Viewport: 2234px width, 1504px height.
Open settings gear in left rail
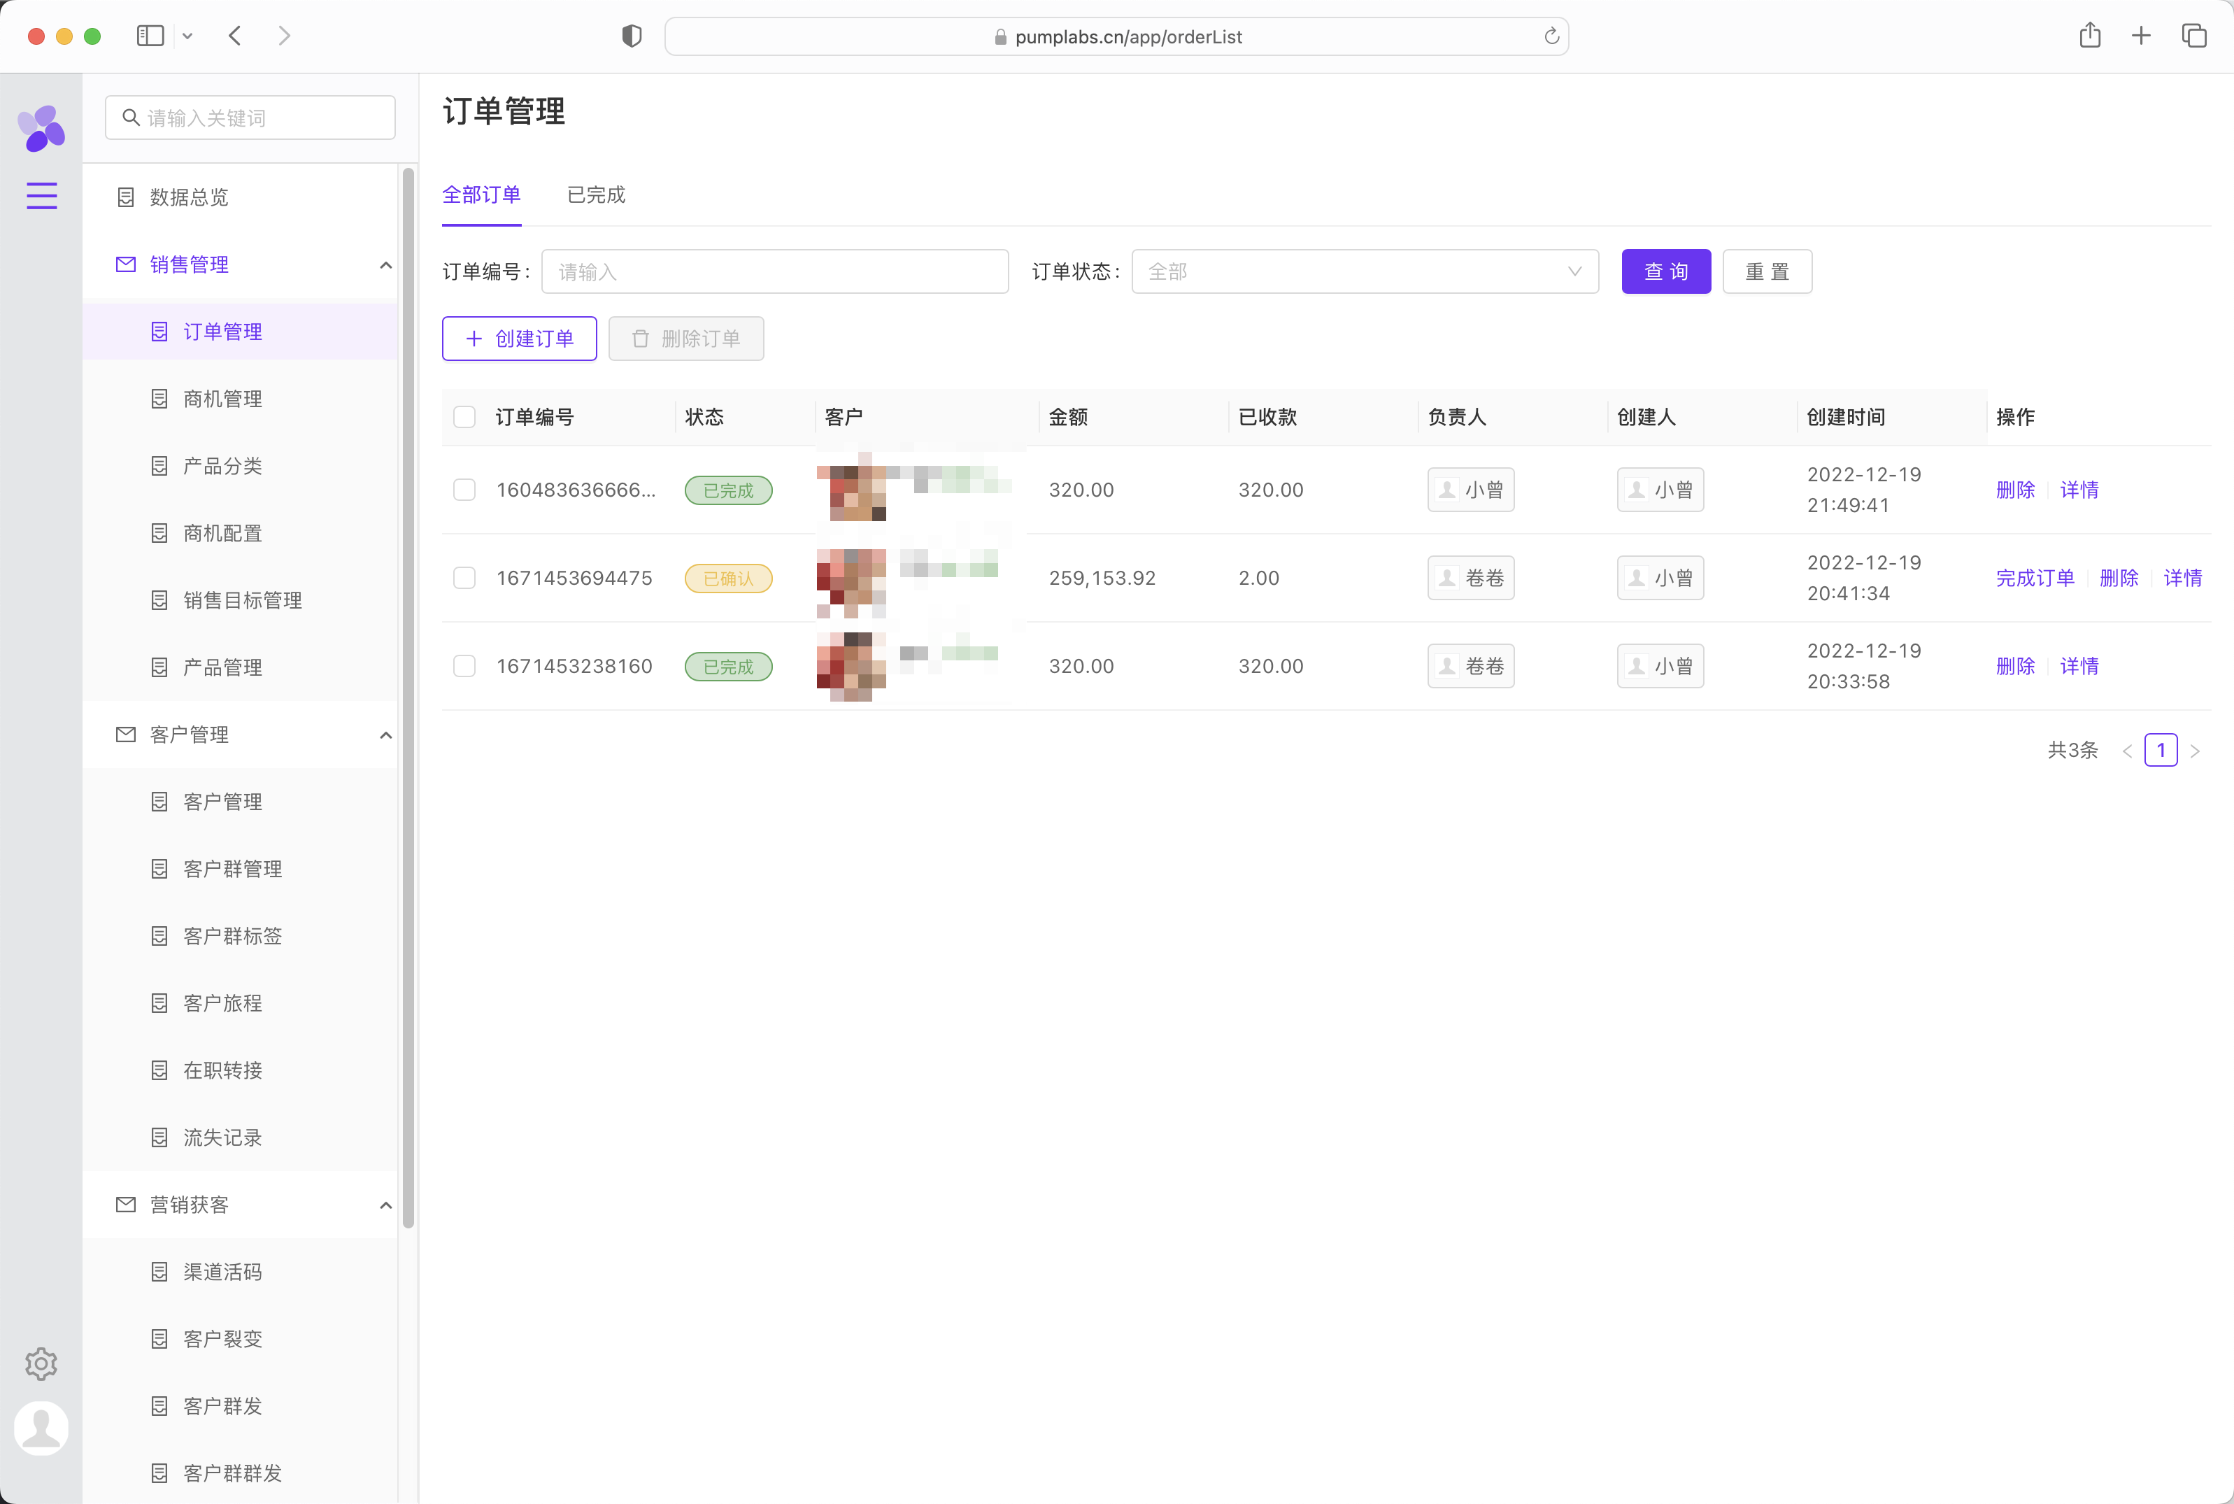pyautogui.click(x=41, y=1363)
